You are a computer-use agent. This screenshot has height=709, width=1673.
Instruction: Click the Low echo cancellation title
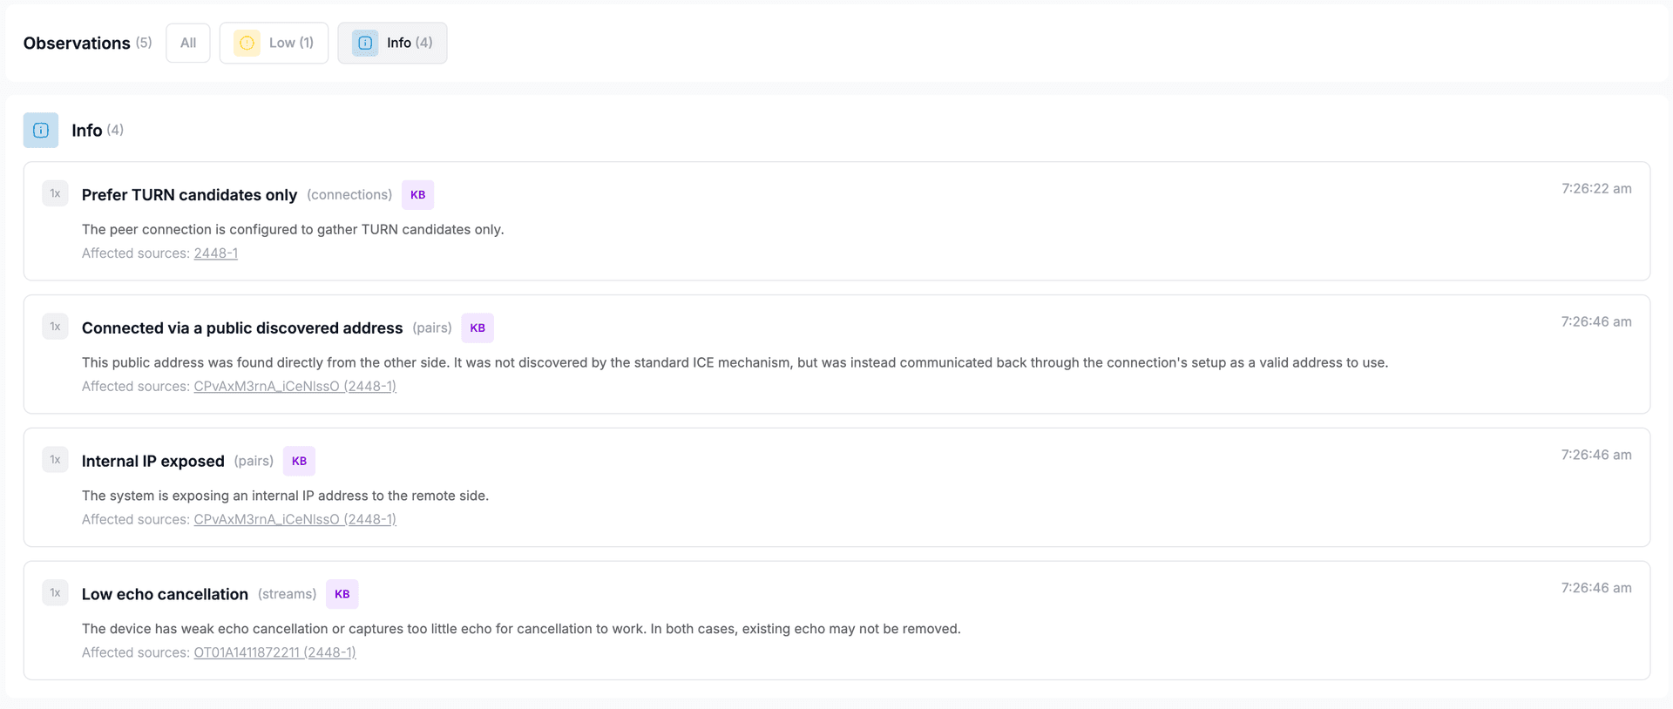(165, 595)
